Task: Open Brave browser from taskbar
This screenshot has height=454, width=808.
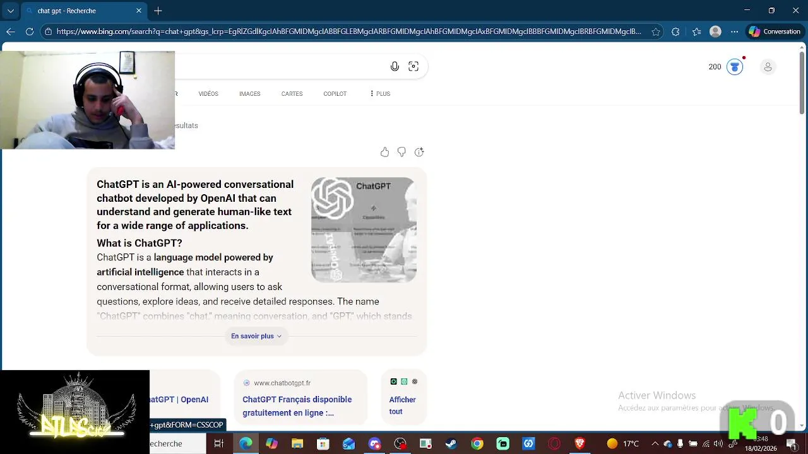Action: click(579, 444)
